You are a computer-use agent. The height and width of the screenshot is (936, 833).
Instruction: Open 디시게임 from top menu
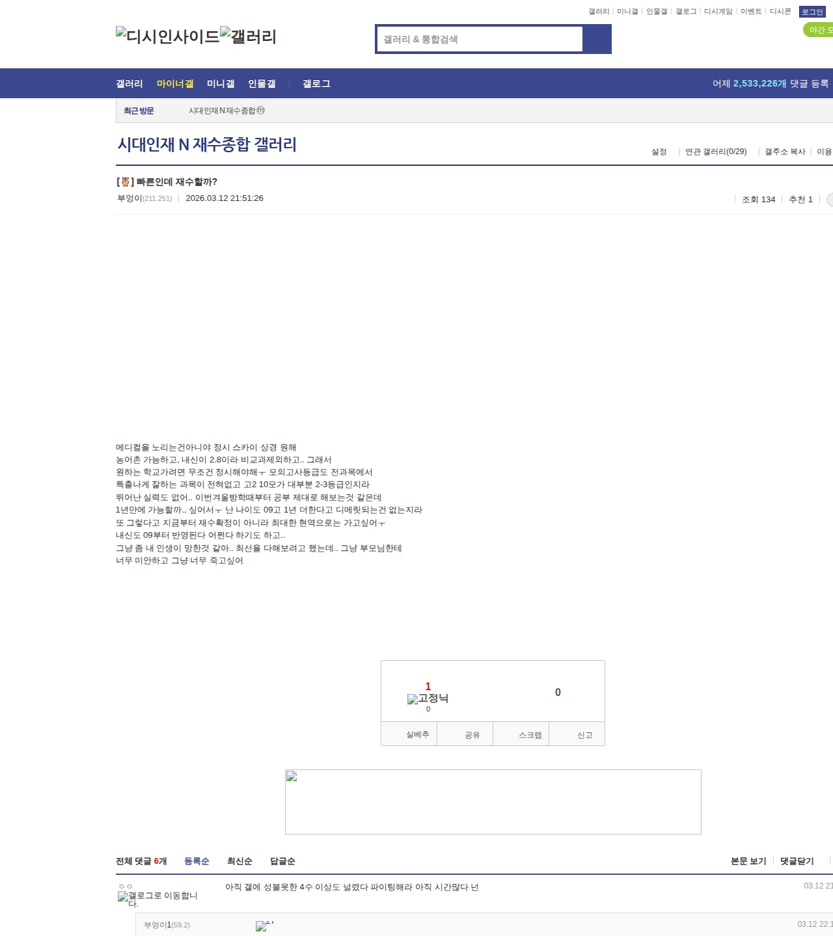pos(718,12)
